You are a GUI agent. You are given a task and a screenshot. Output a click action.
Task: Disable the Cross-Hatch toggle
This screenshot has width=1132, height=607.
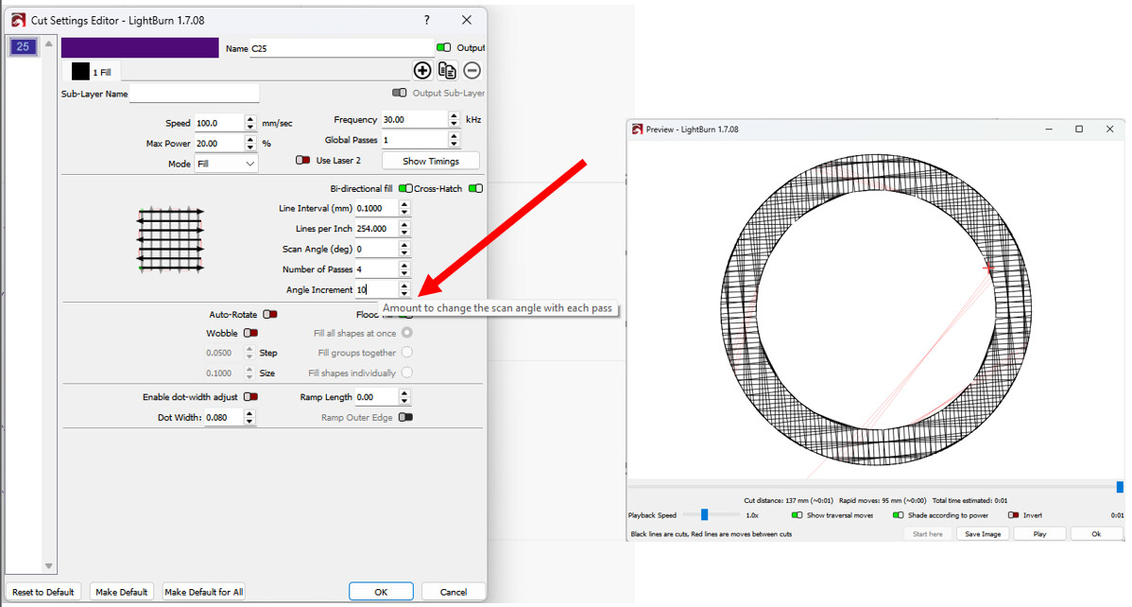475,188
